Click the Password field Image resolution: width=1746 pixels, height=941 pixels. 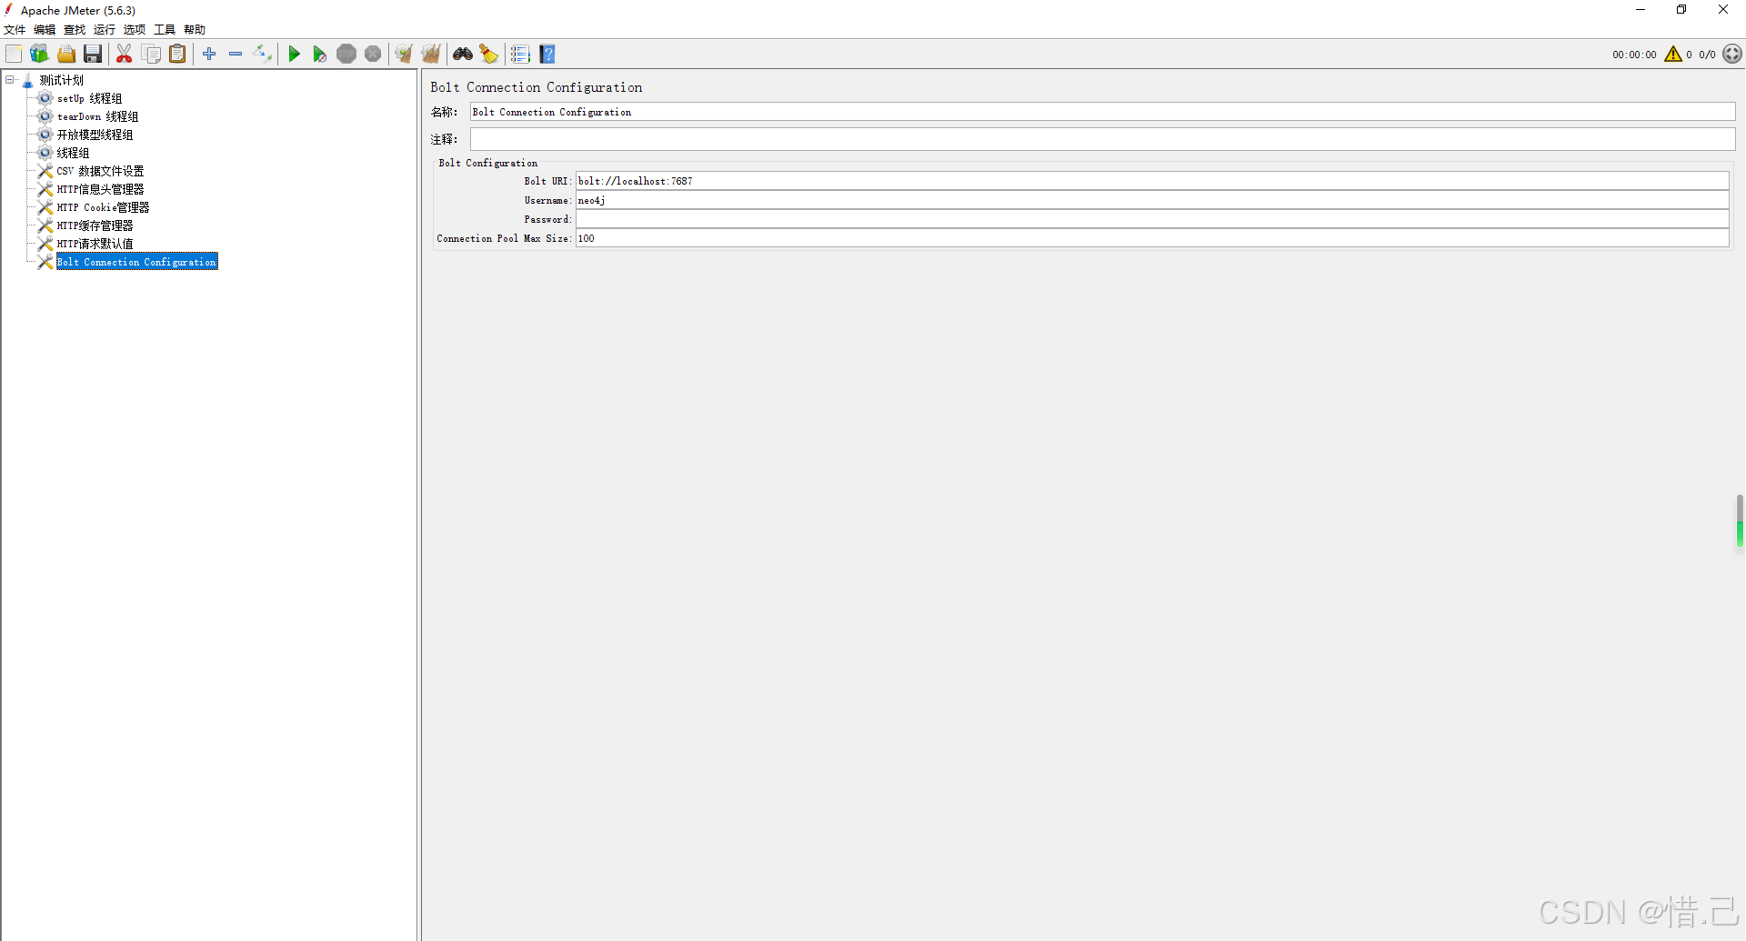1152,219
